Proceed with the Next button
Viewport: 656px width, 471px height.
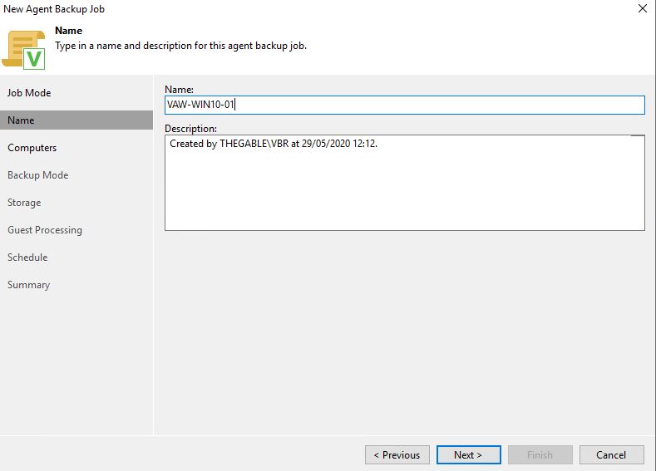(469, 454)
